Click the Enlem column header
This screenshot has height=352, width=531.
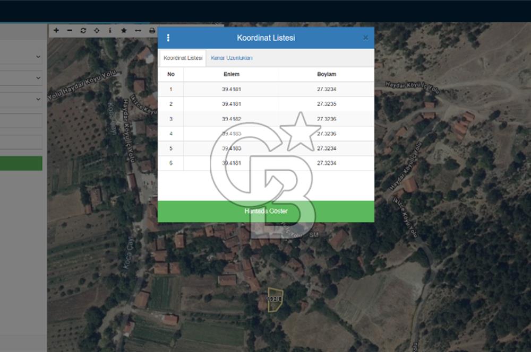pyautogui.click(x=232, y=74)
